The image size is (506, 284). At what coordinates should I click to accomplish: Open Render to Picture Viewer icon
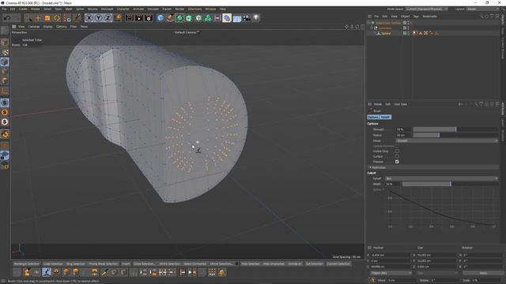pos(139,18)
